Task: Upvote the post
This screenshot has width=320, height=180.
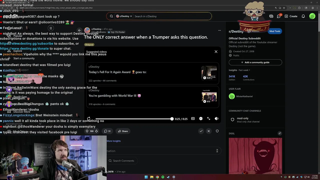Action: point(87,131)
